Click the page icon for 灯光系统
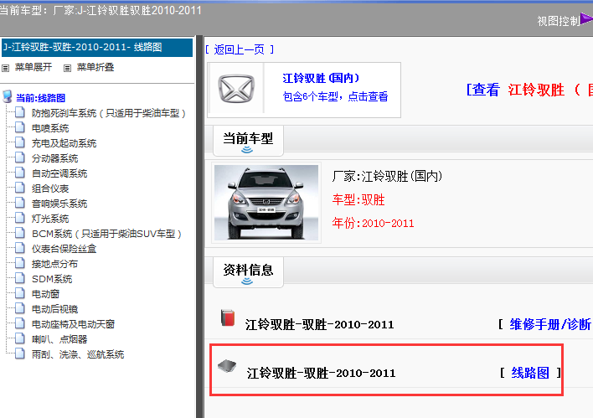Image resolution: width=593 pixels, height=418 pixels. pos(20,219)
